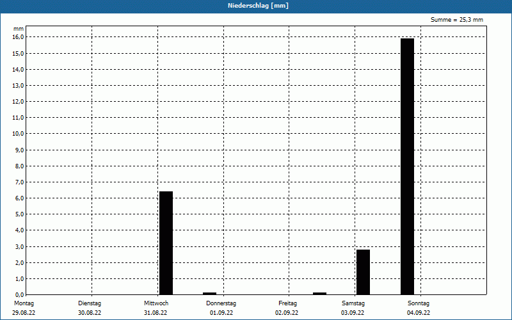Click the 04.09.22 date label
The height and width of the screenshot is (320, 512).
pyautogui.click(x=419, y=313)
